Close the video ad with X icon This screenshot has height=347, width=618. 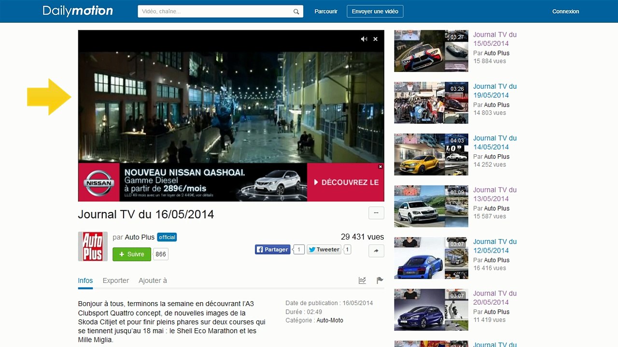(375, 39)
